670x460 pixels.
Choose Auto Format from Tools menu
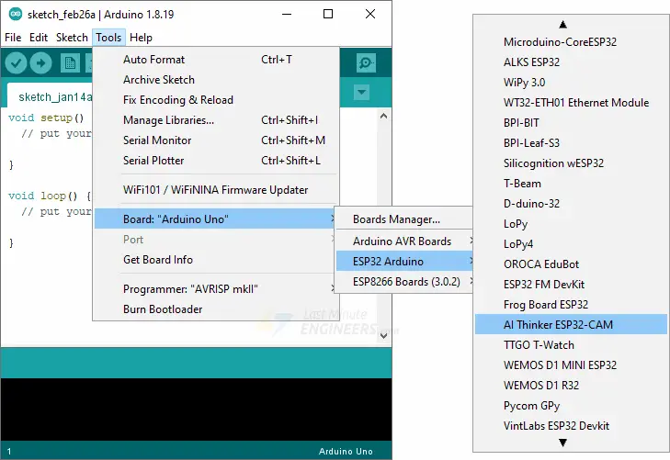215,60
